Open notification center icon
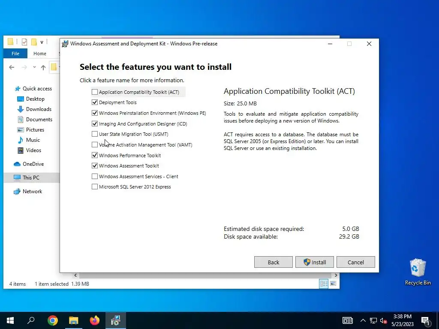The width and height of the screenshot is (439, 329). (x=425, y=320)
